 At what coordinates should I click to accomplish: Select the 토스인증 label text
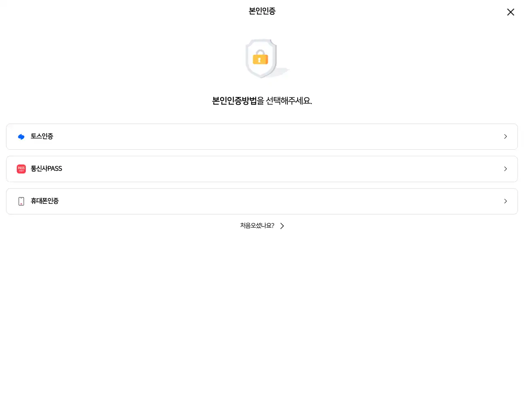pos(42,136)
